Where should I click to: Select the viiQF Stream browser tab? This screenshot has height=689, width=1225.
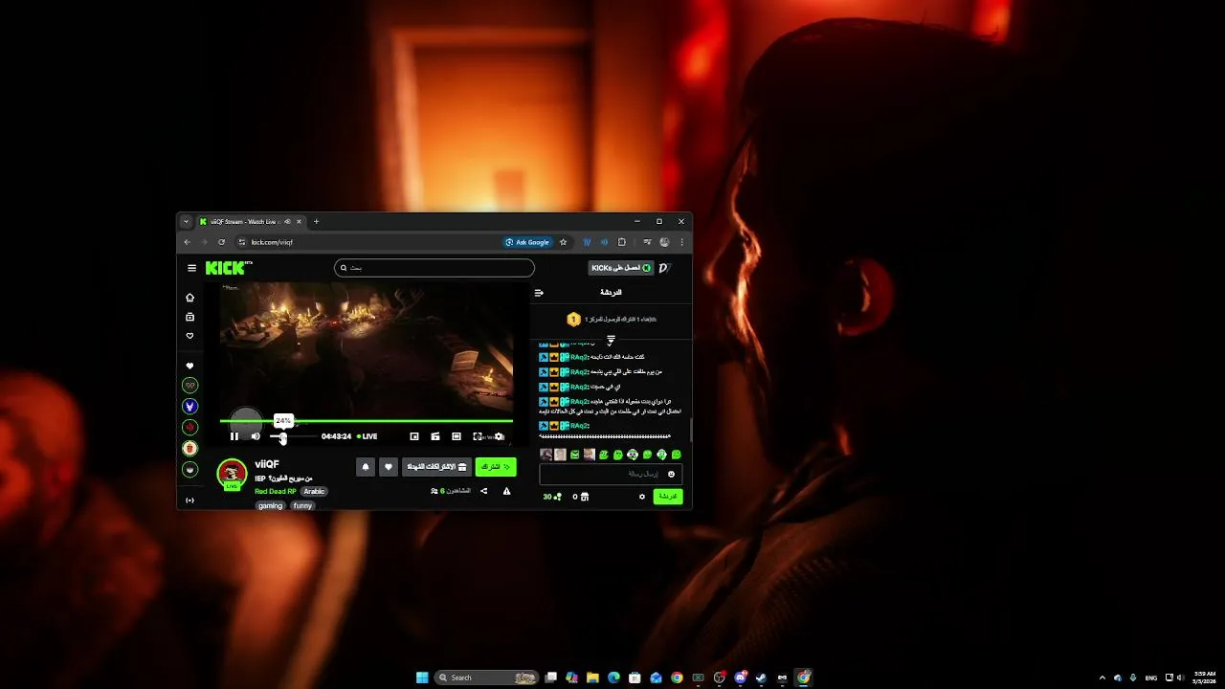pyautogui.click(x=251, y=221)
